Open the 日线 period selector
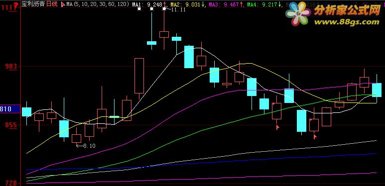 [53, 4]
